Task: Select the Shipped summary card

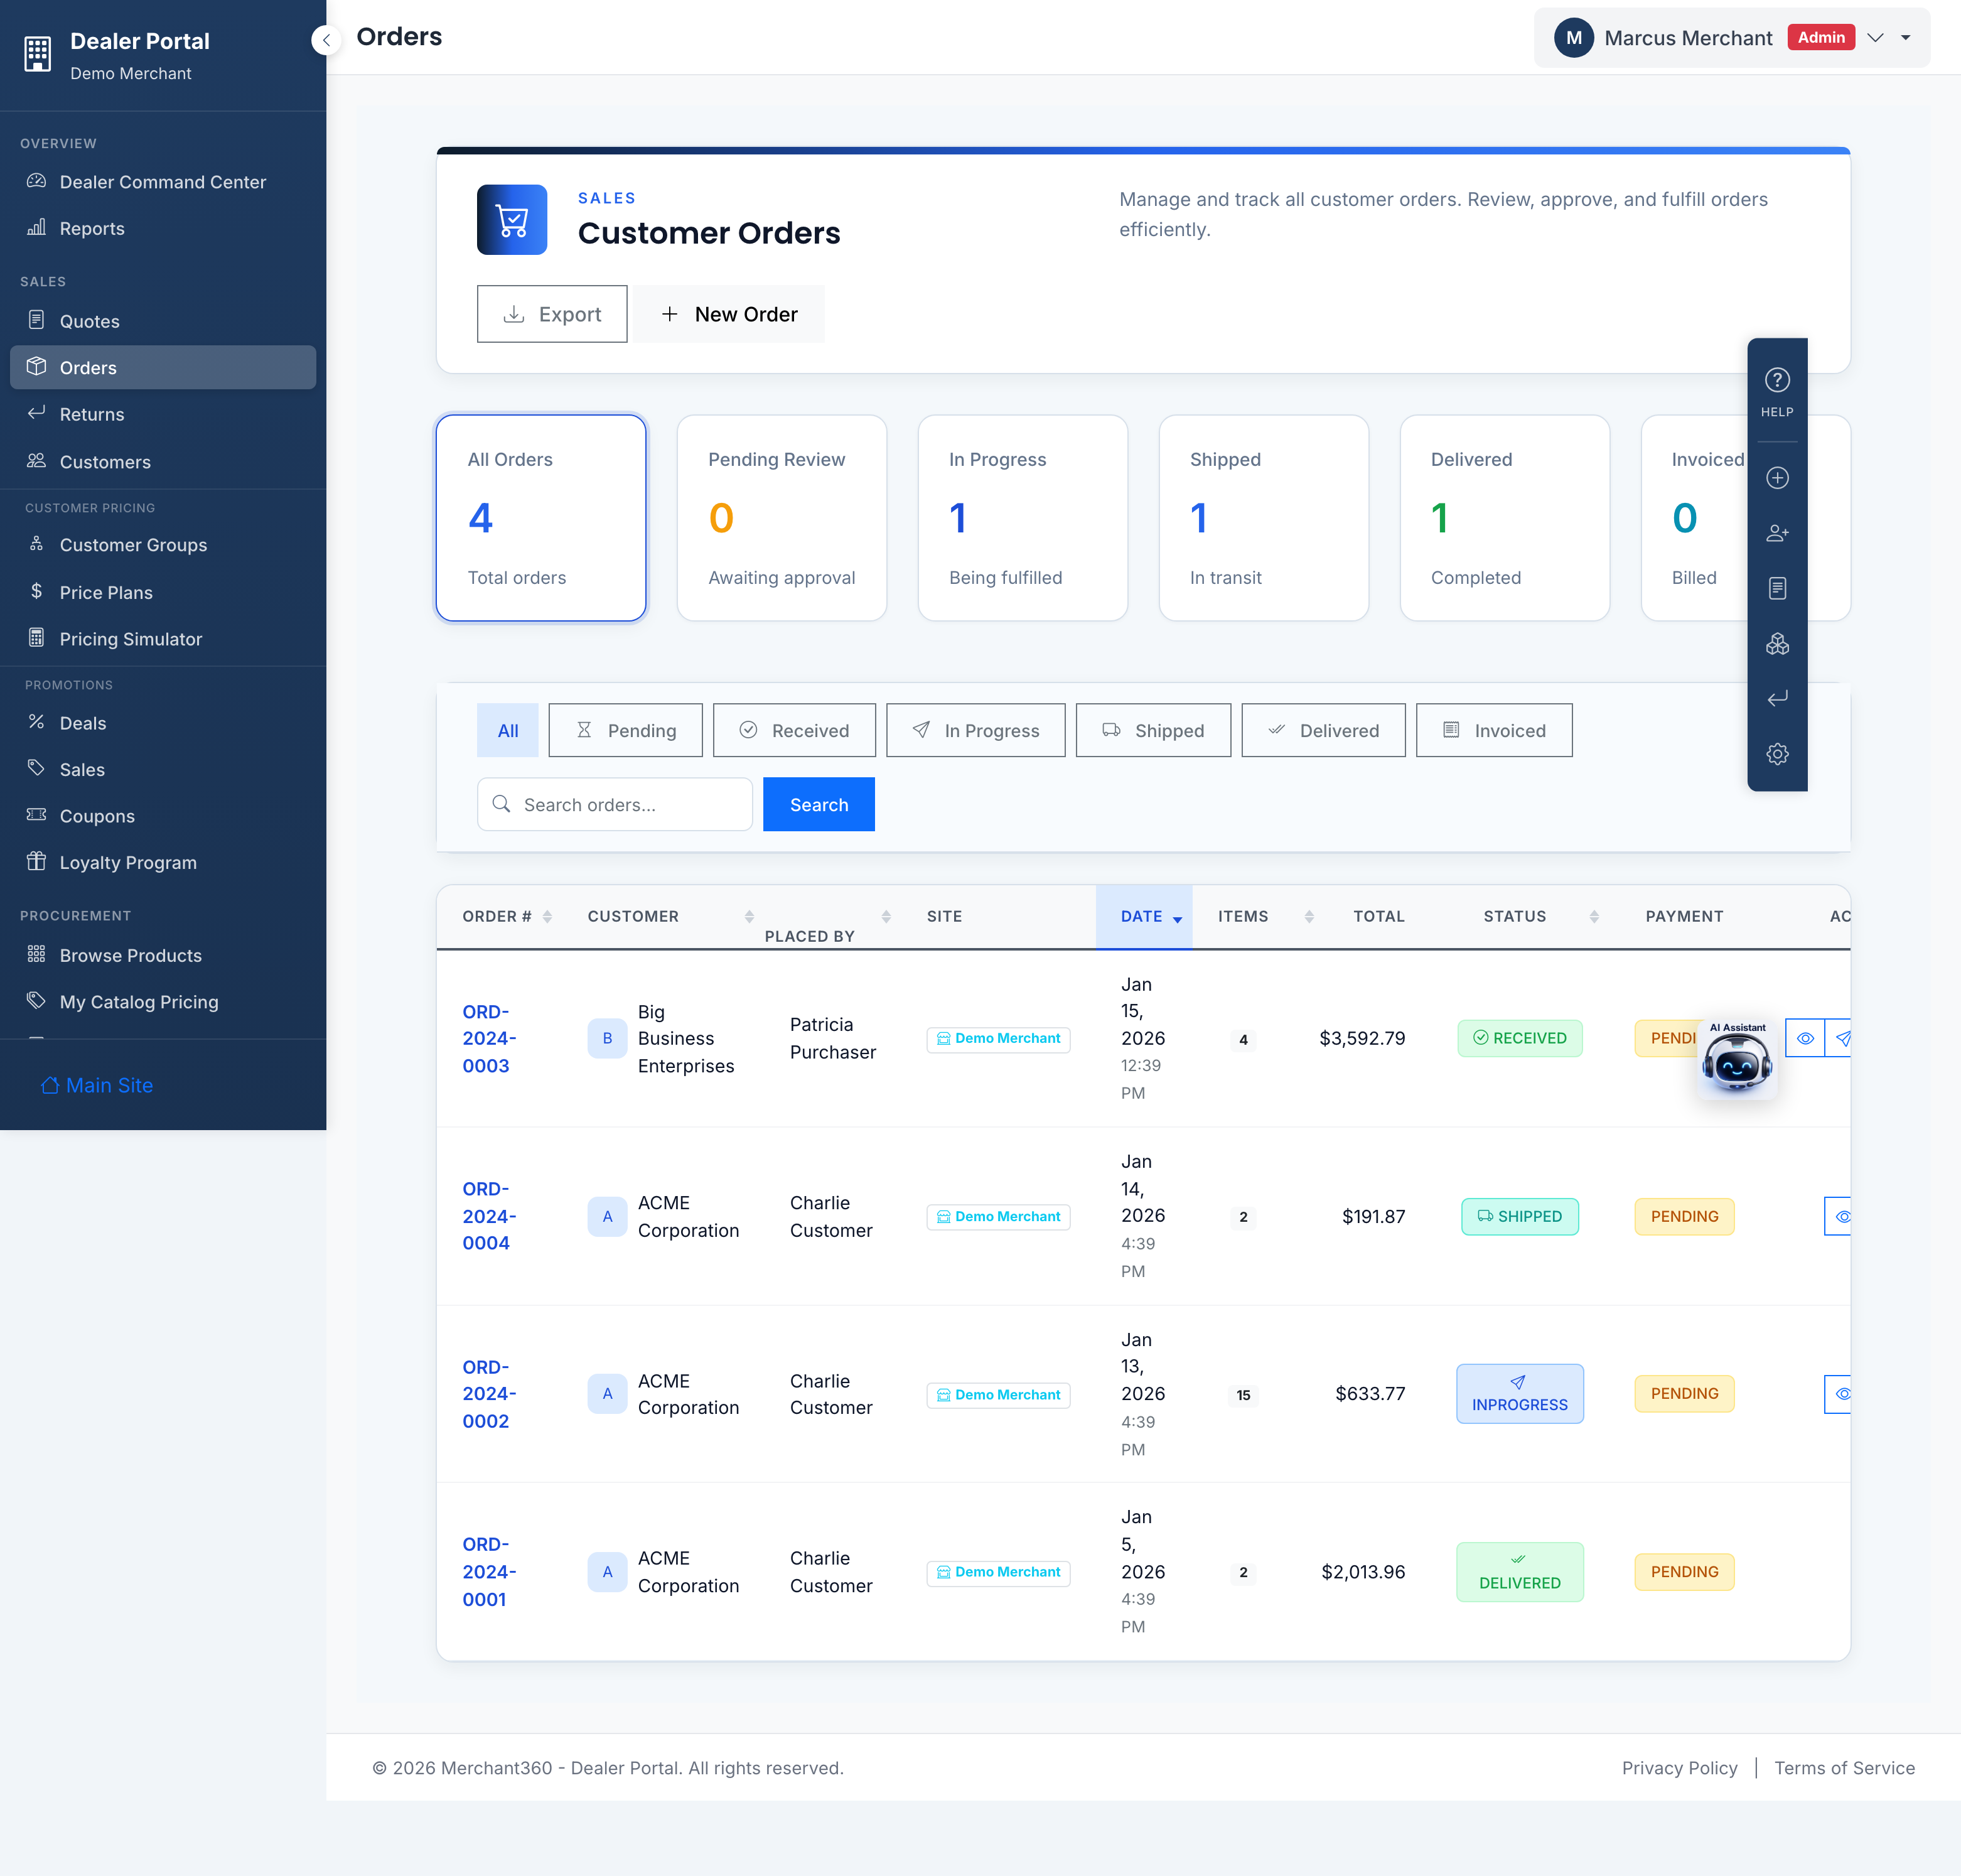Action: coord(1264,518)
